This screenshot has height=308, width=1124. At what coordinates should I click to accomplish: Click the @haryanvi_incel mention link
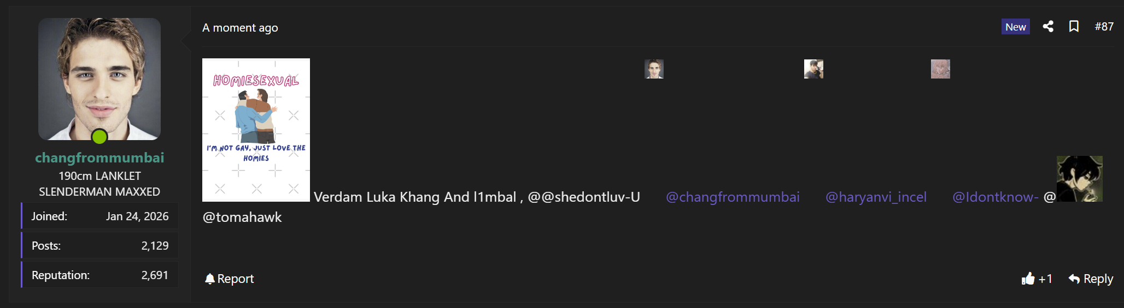pyautogui.click(x=876, y=197)
